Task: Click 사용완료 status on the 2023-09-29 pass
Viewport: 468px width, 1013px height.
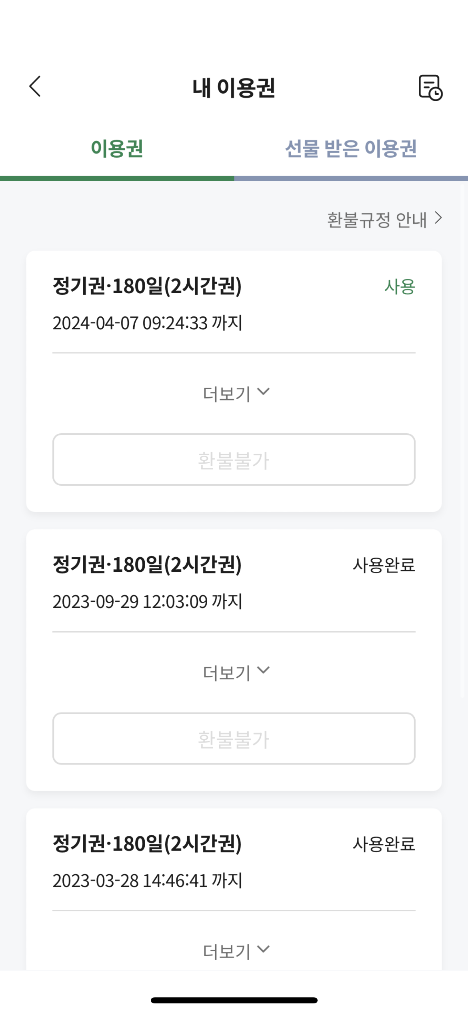Action: click(384, 565)
